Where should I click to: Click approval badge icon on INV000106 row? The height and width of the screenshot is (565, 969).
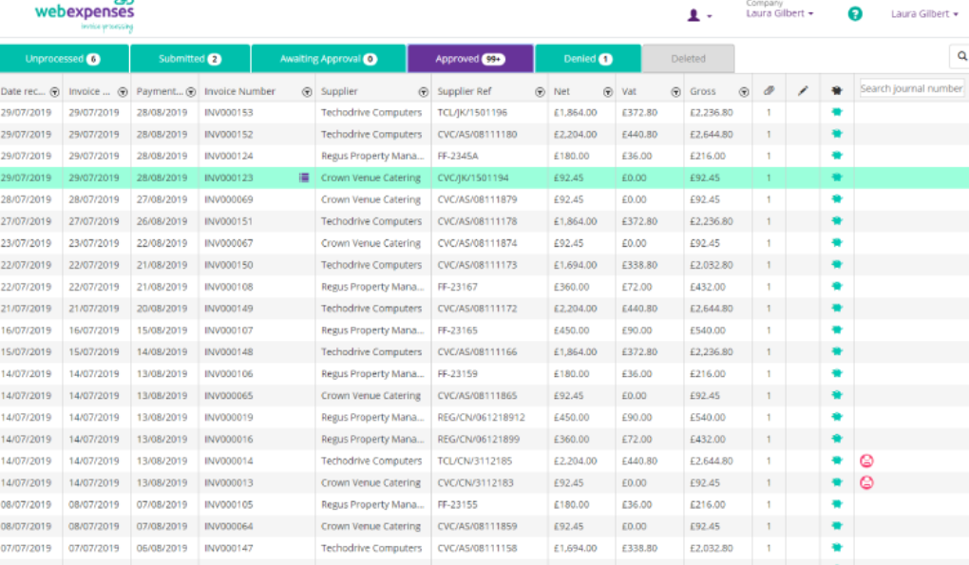(x=837, y=373)
